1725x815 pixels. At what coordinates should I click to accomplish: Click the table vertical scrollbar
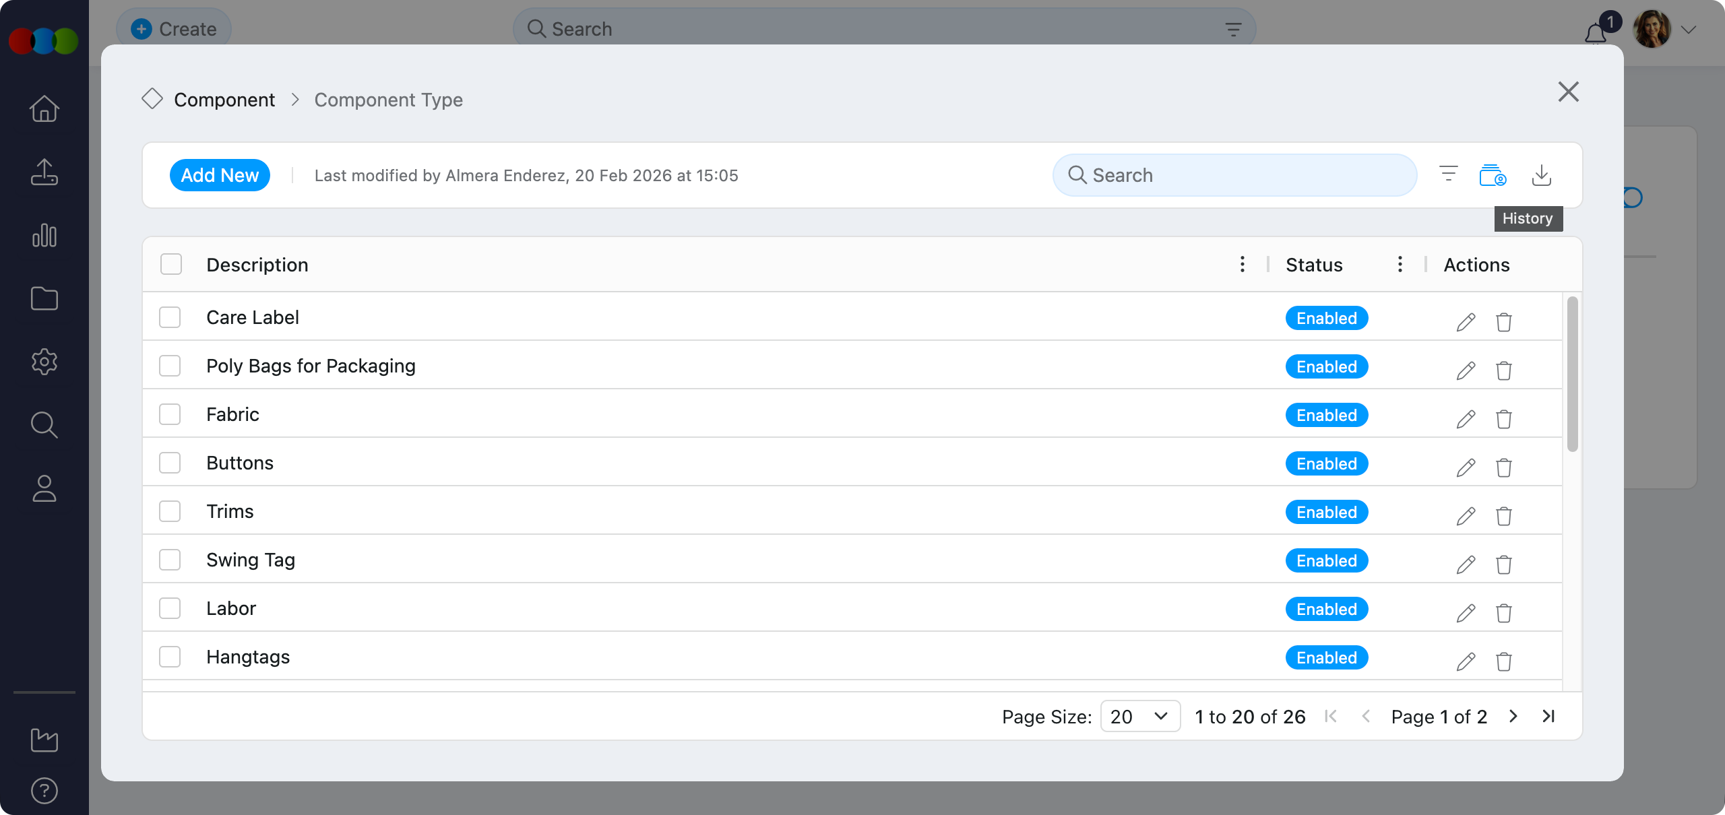click(x=1572, y=374)
